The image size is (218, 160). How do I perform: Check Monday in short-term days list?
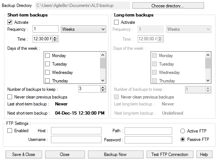(47, 56)
